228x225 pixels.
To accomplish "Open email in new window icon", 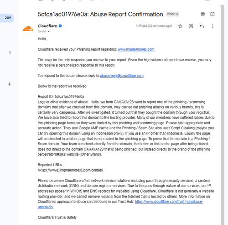I will [212, 14].
